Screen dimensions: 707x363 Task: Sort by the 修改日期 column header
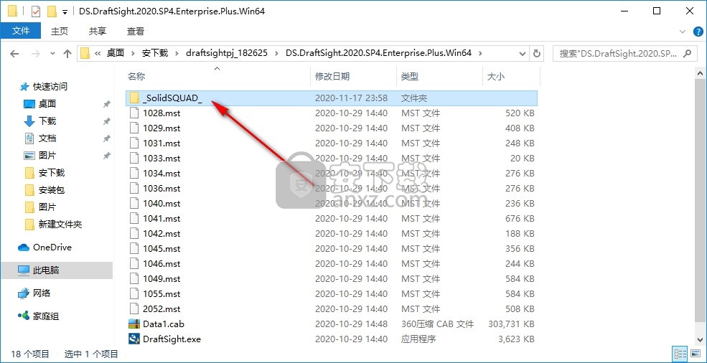[x=332, y=77]
